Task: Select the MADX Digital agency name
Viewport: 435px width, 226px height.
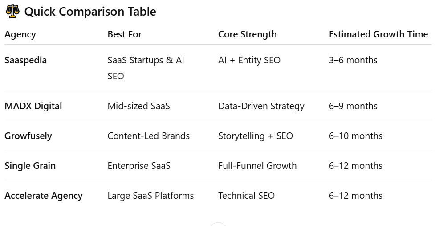Action: [x=33, y=106]
